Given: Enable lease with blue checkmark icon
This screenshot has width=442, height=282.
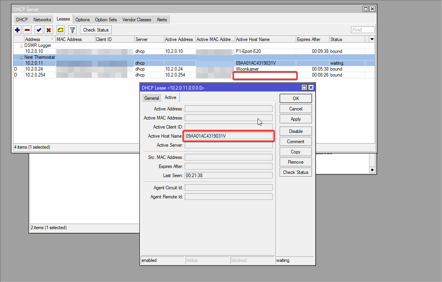Looking at the screenshot, I should [39, 30].
